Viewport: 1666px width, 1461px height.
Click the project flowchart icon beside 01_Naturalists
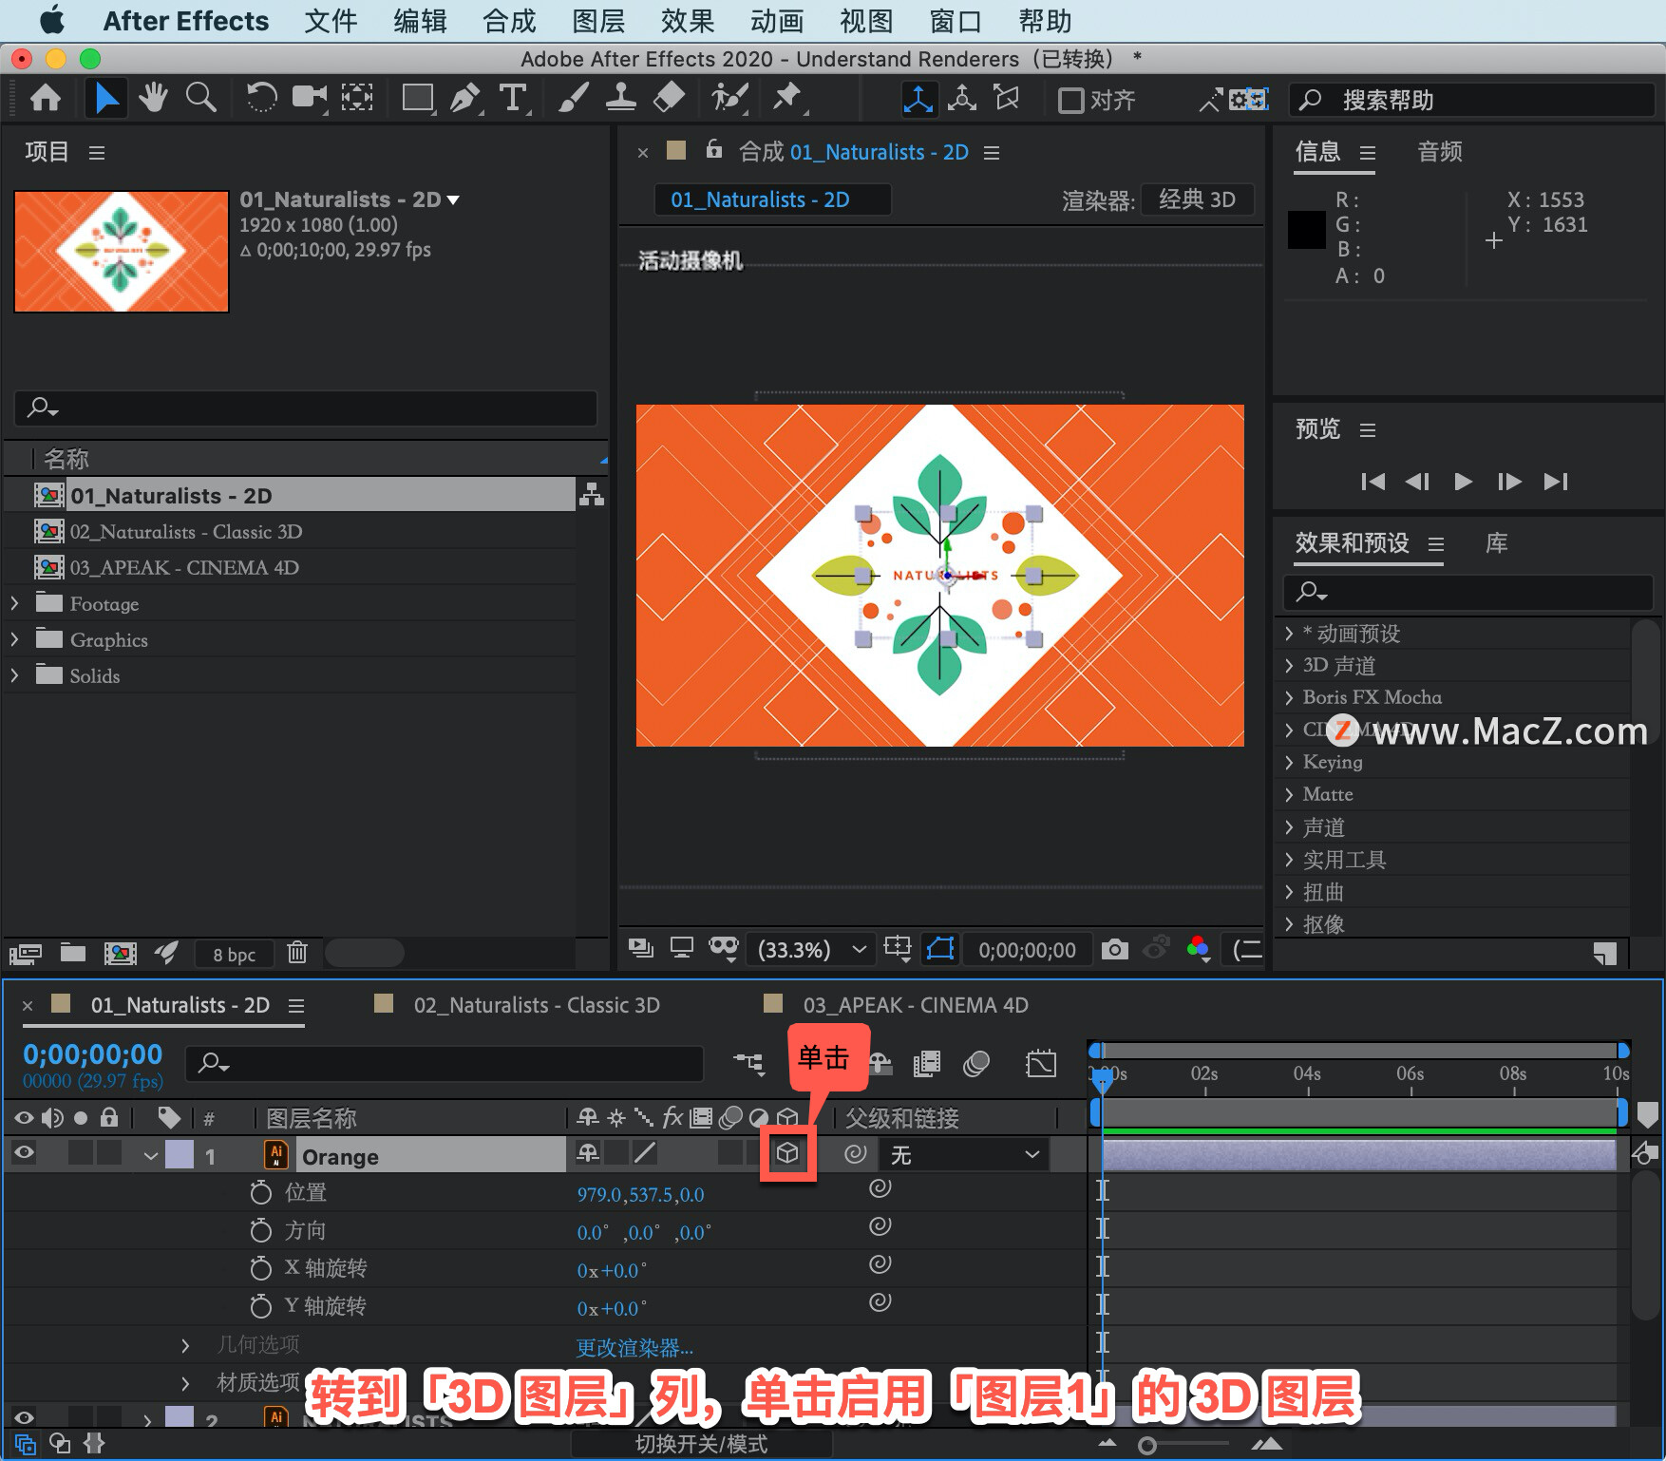pos(592,495)
